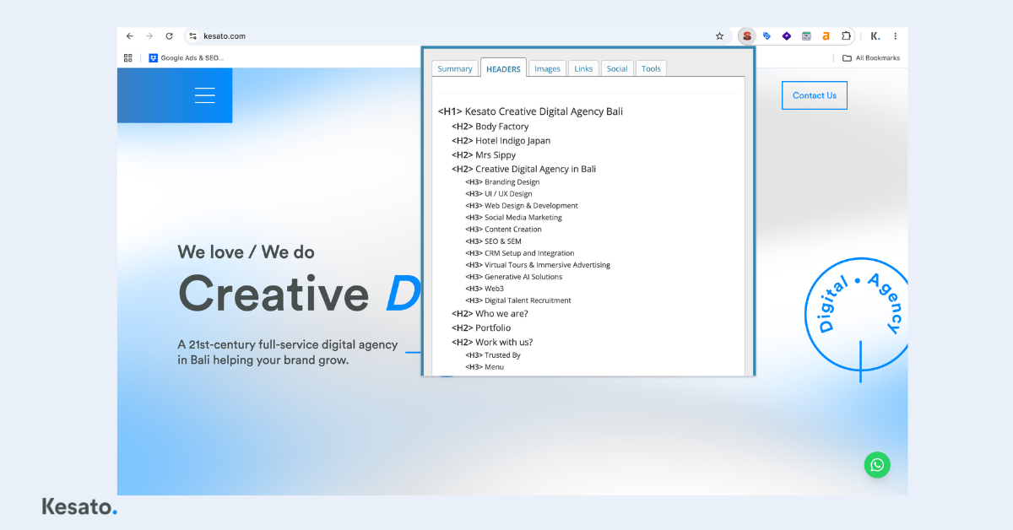
Task: Open the K. profile icon
Action: click(875, 36)
